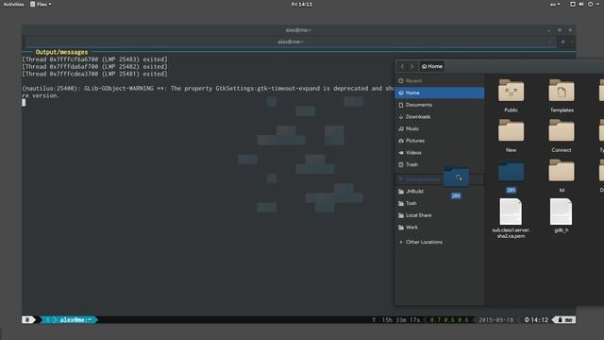Open the Fri 14:12 clock menu
Screen dimensions: 604x340
tap(302, 4)
